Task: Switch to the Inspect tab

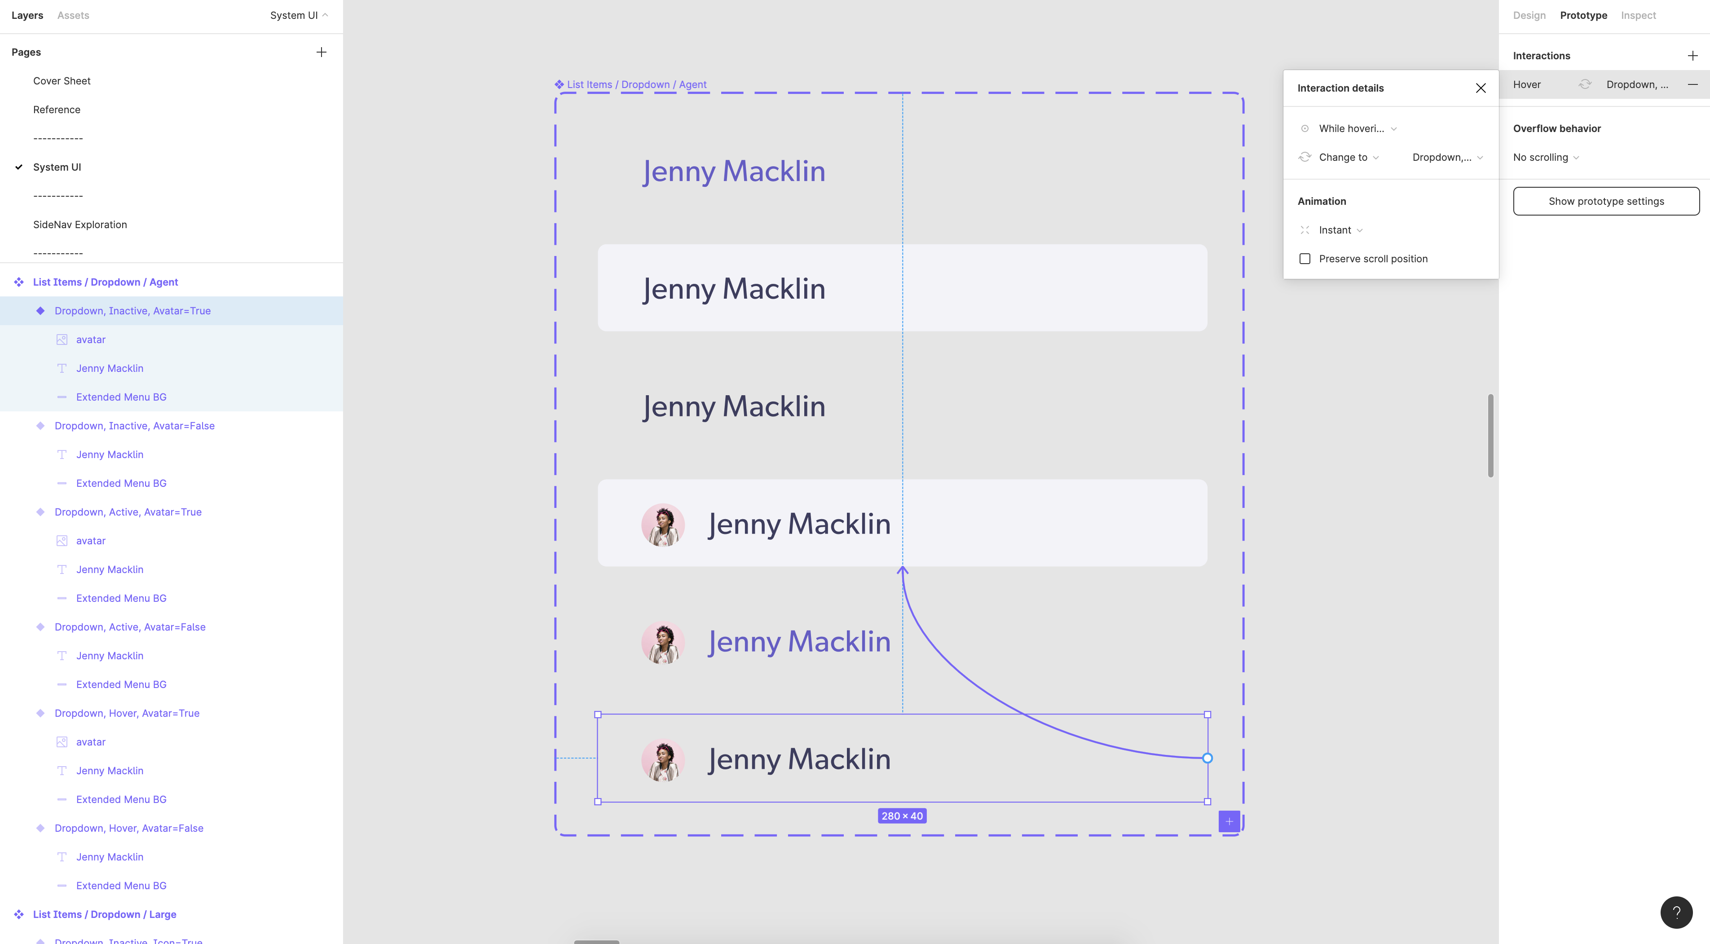Action: tap(1638, 15)
